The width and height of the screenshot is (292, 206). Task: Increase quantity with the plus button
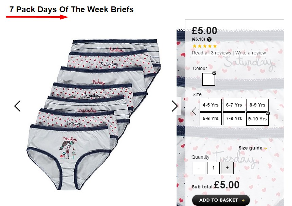tap(227, 168)
